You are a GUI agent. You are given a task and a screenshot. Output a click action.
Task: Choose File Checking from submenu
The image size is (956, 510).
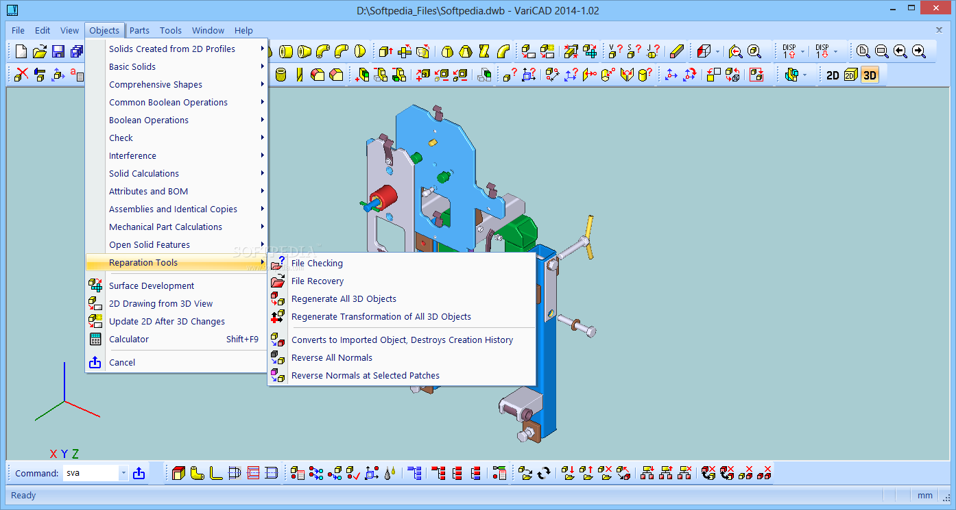pos(401,263)
